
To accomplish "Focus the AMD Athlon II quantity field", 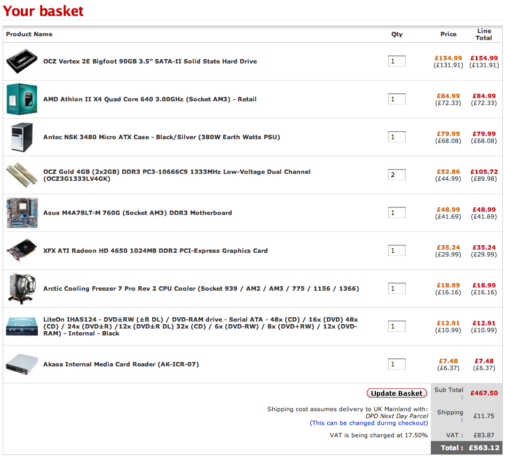I will [397, 99].
